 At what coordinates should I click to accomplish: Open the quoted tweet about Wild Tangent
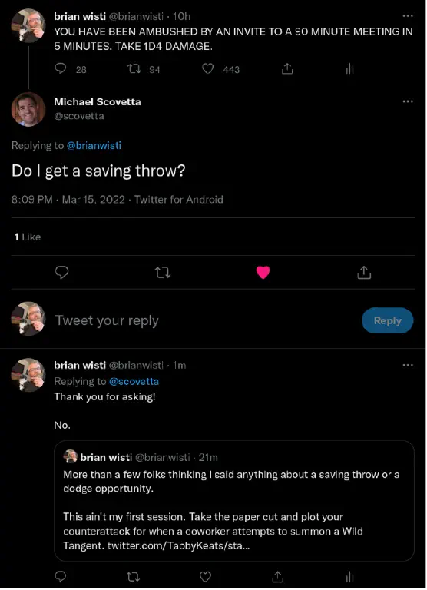[x=234, y=501]
